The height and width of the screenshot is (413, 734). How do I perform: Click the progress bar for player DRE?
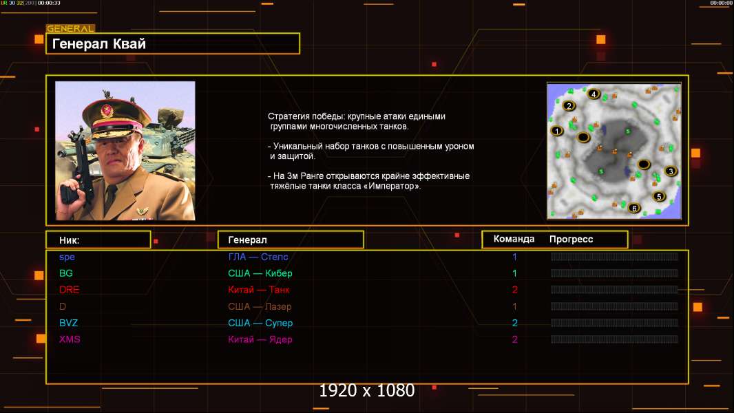[x=614, y=290]
